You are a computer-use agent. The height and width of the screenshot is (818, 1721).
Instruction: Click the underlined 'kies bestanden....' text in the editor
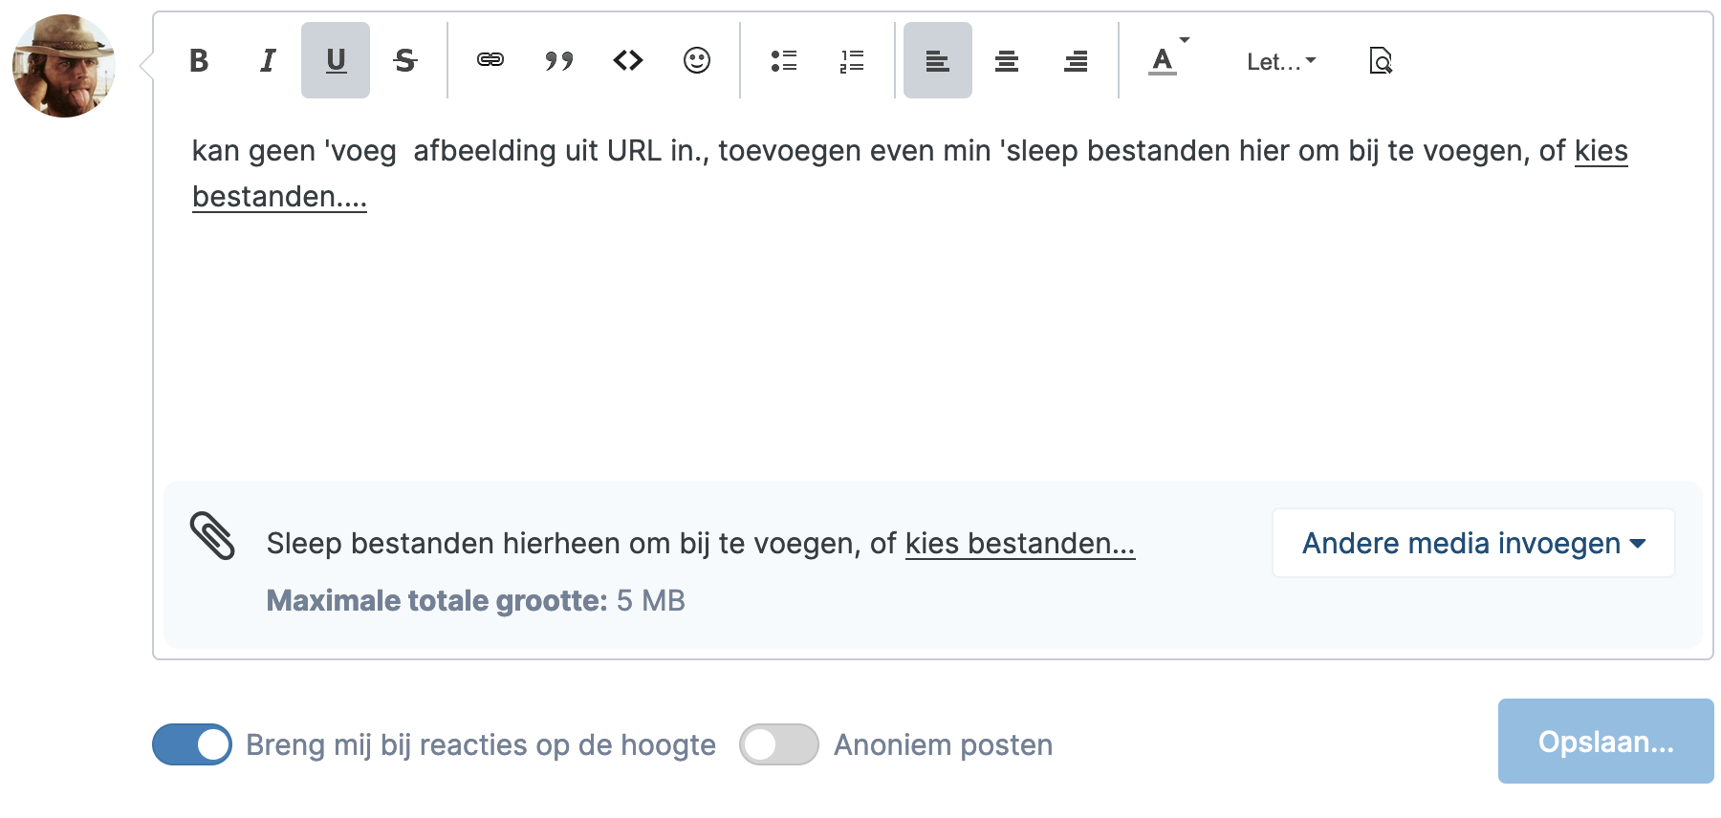279,196
